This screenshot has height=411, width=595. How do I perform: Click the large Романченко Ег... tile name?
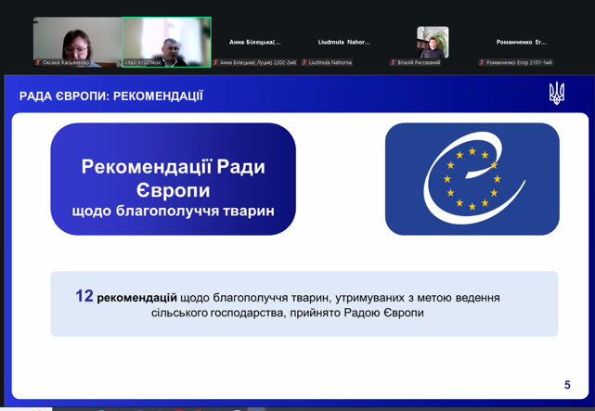pos(522,42)
